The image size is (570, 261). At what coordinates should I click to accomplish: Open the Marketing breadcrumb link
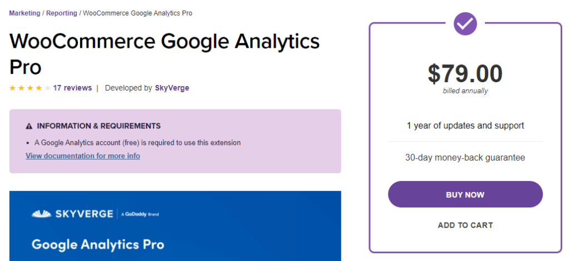[x=24, y=13]
